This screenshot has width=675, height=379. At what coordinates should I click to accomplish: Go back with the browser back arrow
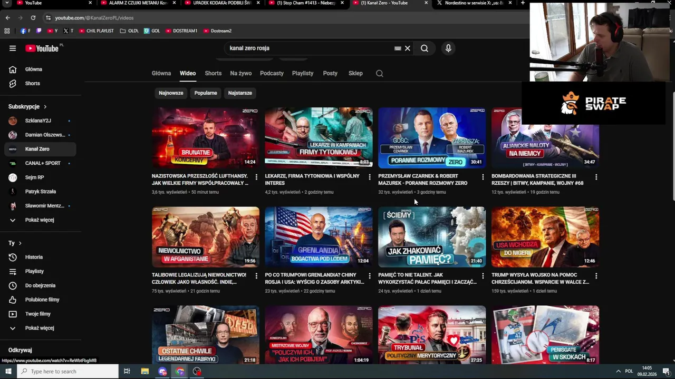coord(7,17)
